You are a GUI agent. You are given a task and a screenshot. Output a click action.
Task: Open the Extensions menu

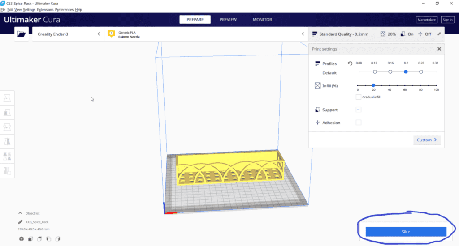click(x=45, y=10)
